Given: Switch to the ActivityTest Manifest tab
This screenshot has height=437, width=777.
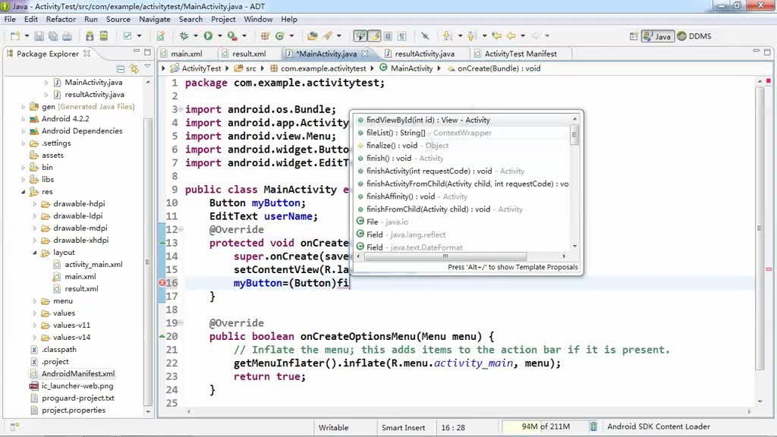Looking at the screenshot, I should [521, 54].
